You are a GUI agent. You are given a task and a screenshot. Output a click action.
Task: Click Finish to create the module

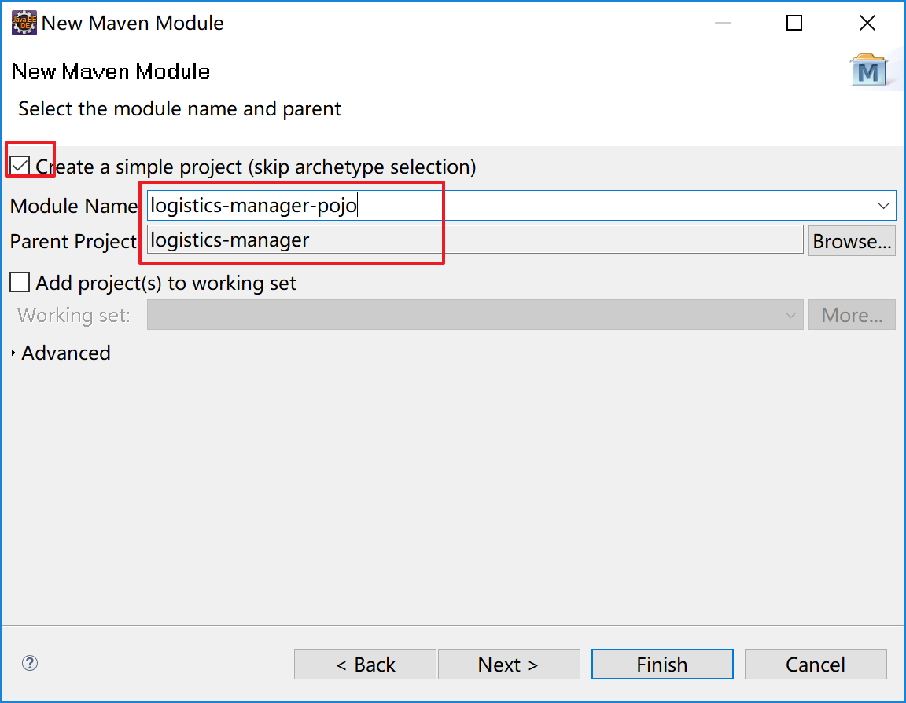pos(662,665)
